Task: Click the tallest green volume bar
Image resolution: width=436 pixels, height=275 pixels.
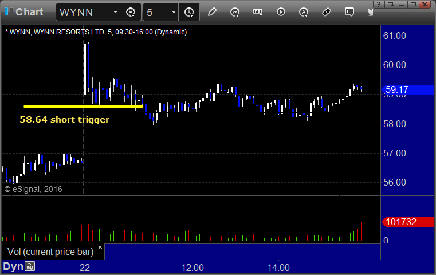Action: coord(85,221)
